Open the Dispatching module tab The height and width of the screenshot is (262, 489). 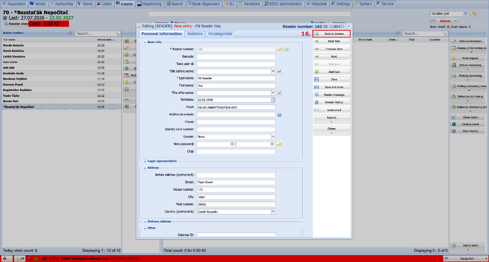[149, 4]
